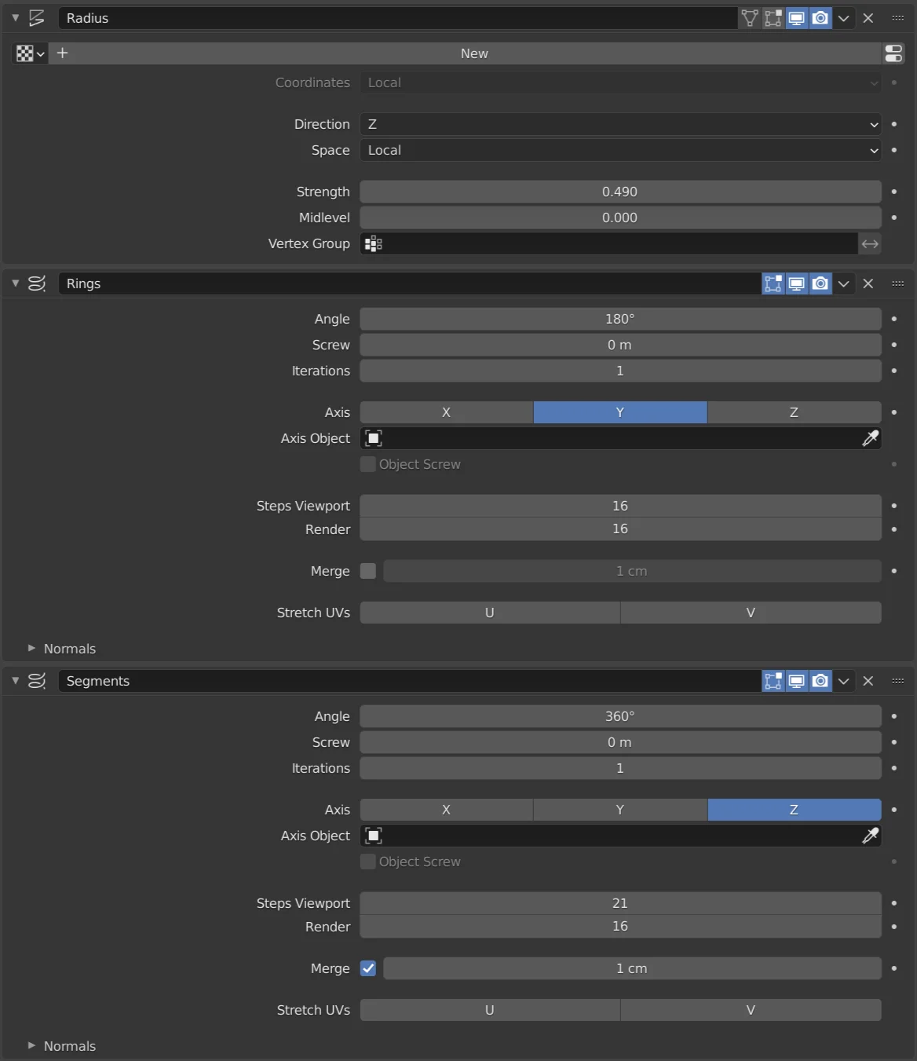Enable the Merge checkbox in Rings
The height and width of the screenshot is (1061, 917).
point(368,571)
